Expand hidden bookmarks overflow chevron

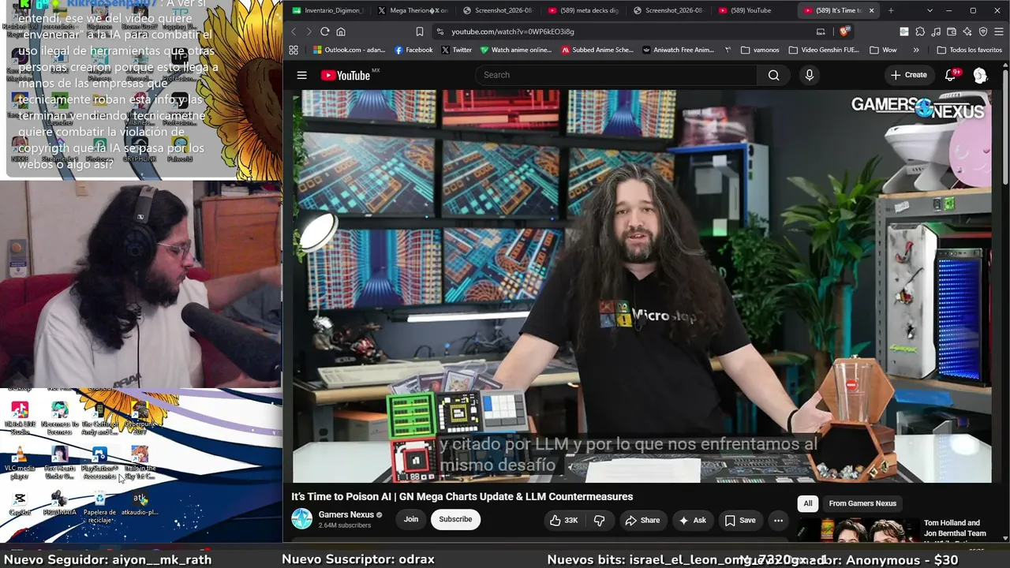click(916, 50)
